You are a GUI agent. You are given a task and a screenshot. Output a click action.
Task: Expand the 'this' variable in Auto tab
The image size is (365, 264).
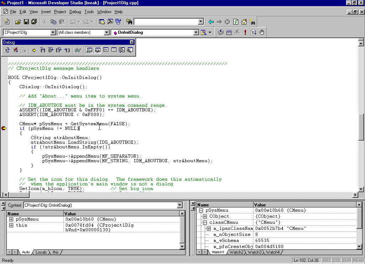11,225
